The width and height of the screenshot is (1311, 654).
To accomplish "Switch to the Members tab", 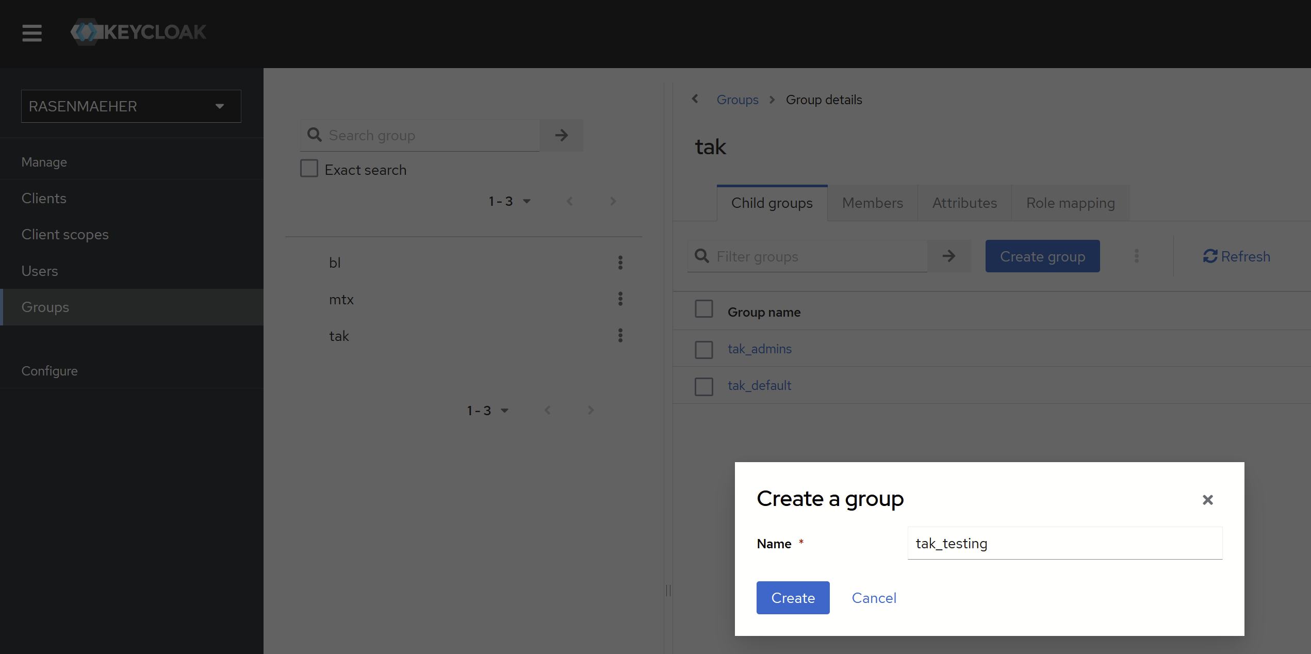I will tap(872, 203).
